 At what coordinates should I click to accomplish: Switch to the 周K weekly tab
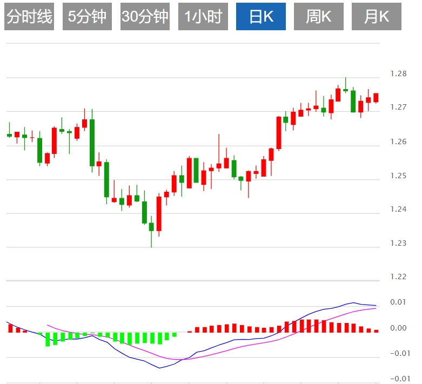tap(319, 17)
